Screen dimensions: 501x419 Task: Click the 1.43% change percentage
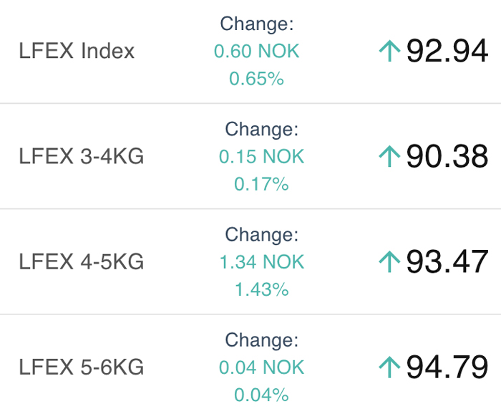262,289
